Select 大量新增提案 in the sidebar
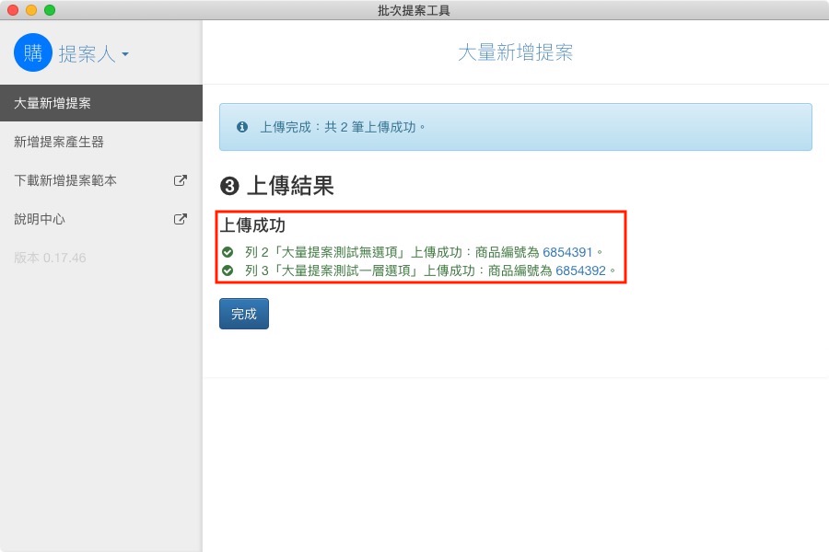This screenshot has height=552, width=829. point(101,103)
